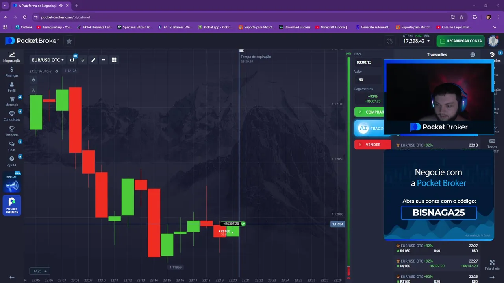The image size is (504, 283).
Task: Open the user avatar profile menu
Action: 493,41
